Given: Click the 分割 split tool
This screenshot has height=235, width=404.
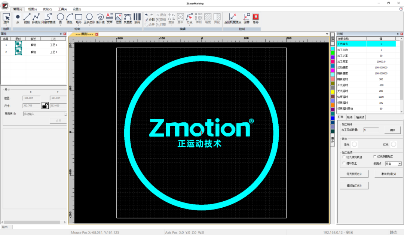Looking at the screenshot, I should pos(150,19).
